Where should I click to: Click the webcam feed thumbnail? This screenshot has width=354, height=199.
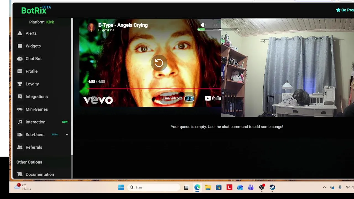point(288,67)
